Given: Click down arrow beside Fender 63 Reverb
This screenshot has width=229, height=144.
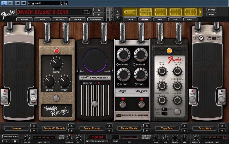Looking at the screenshot, I should (x=71, y=131).
